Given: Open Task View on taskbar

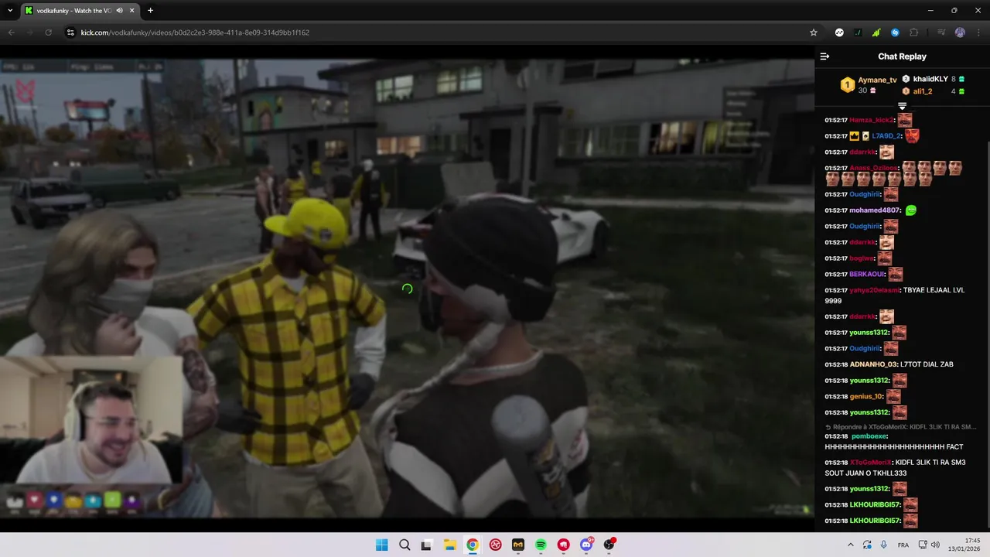Looking at the screenshot, I should tap(426, 545).
